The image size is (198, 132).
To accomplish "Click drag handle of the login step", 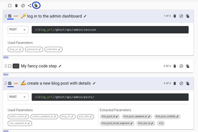I will click(6, 16).
